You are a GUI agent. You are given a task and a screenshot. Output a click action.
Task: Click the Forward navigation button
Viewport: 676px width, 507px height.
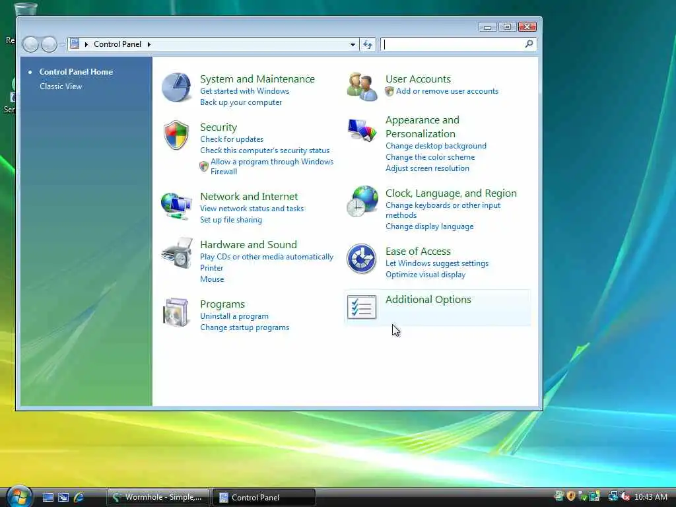(49, 44)
